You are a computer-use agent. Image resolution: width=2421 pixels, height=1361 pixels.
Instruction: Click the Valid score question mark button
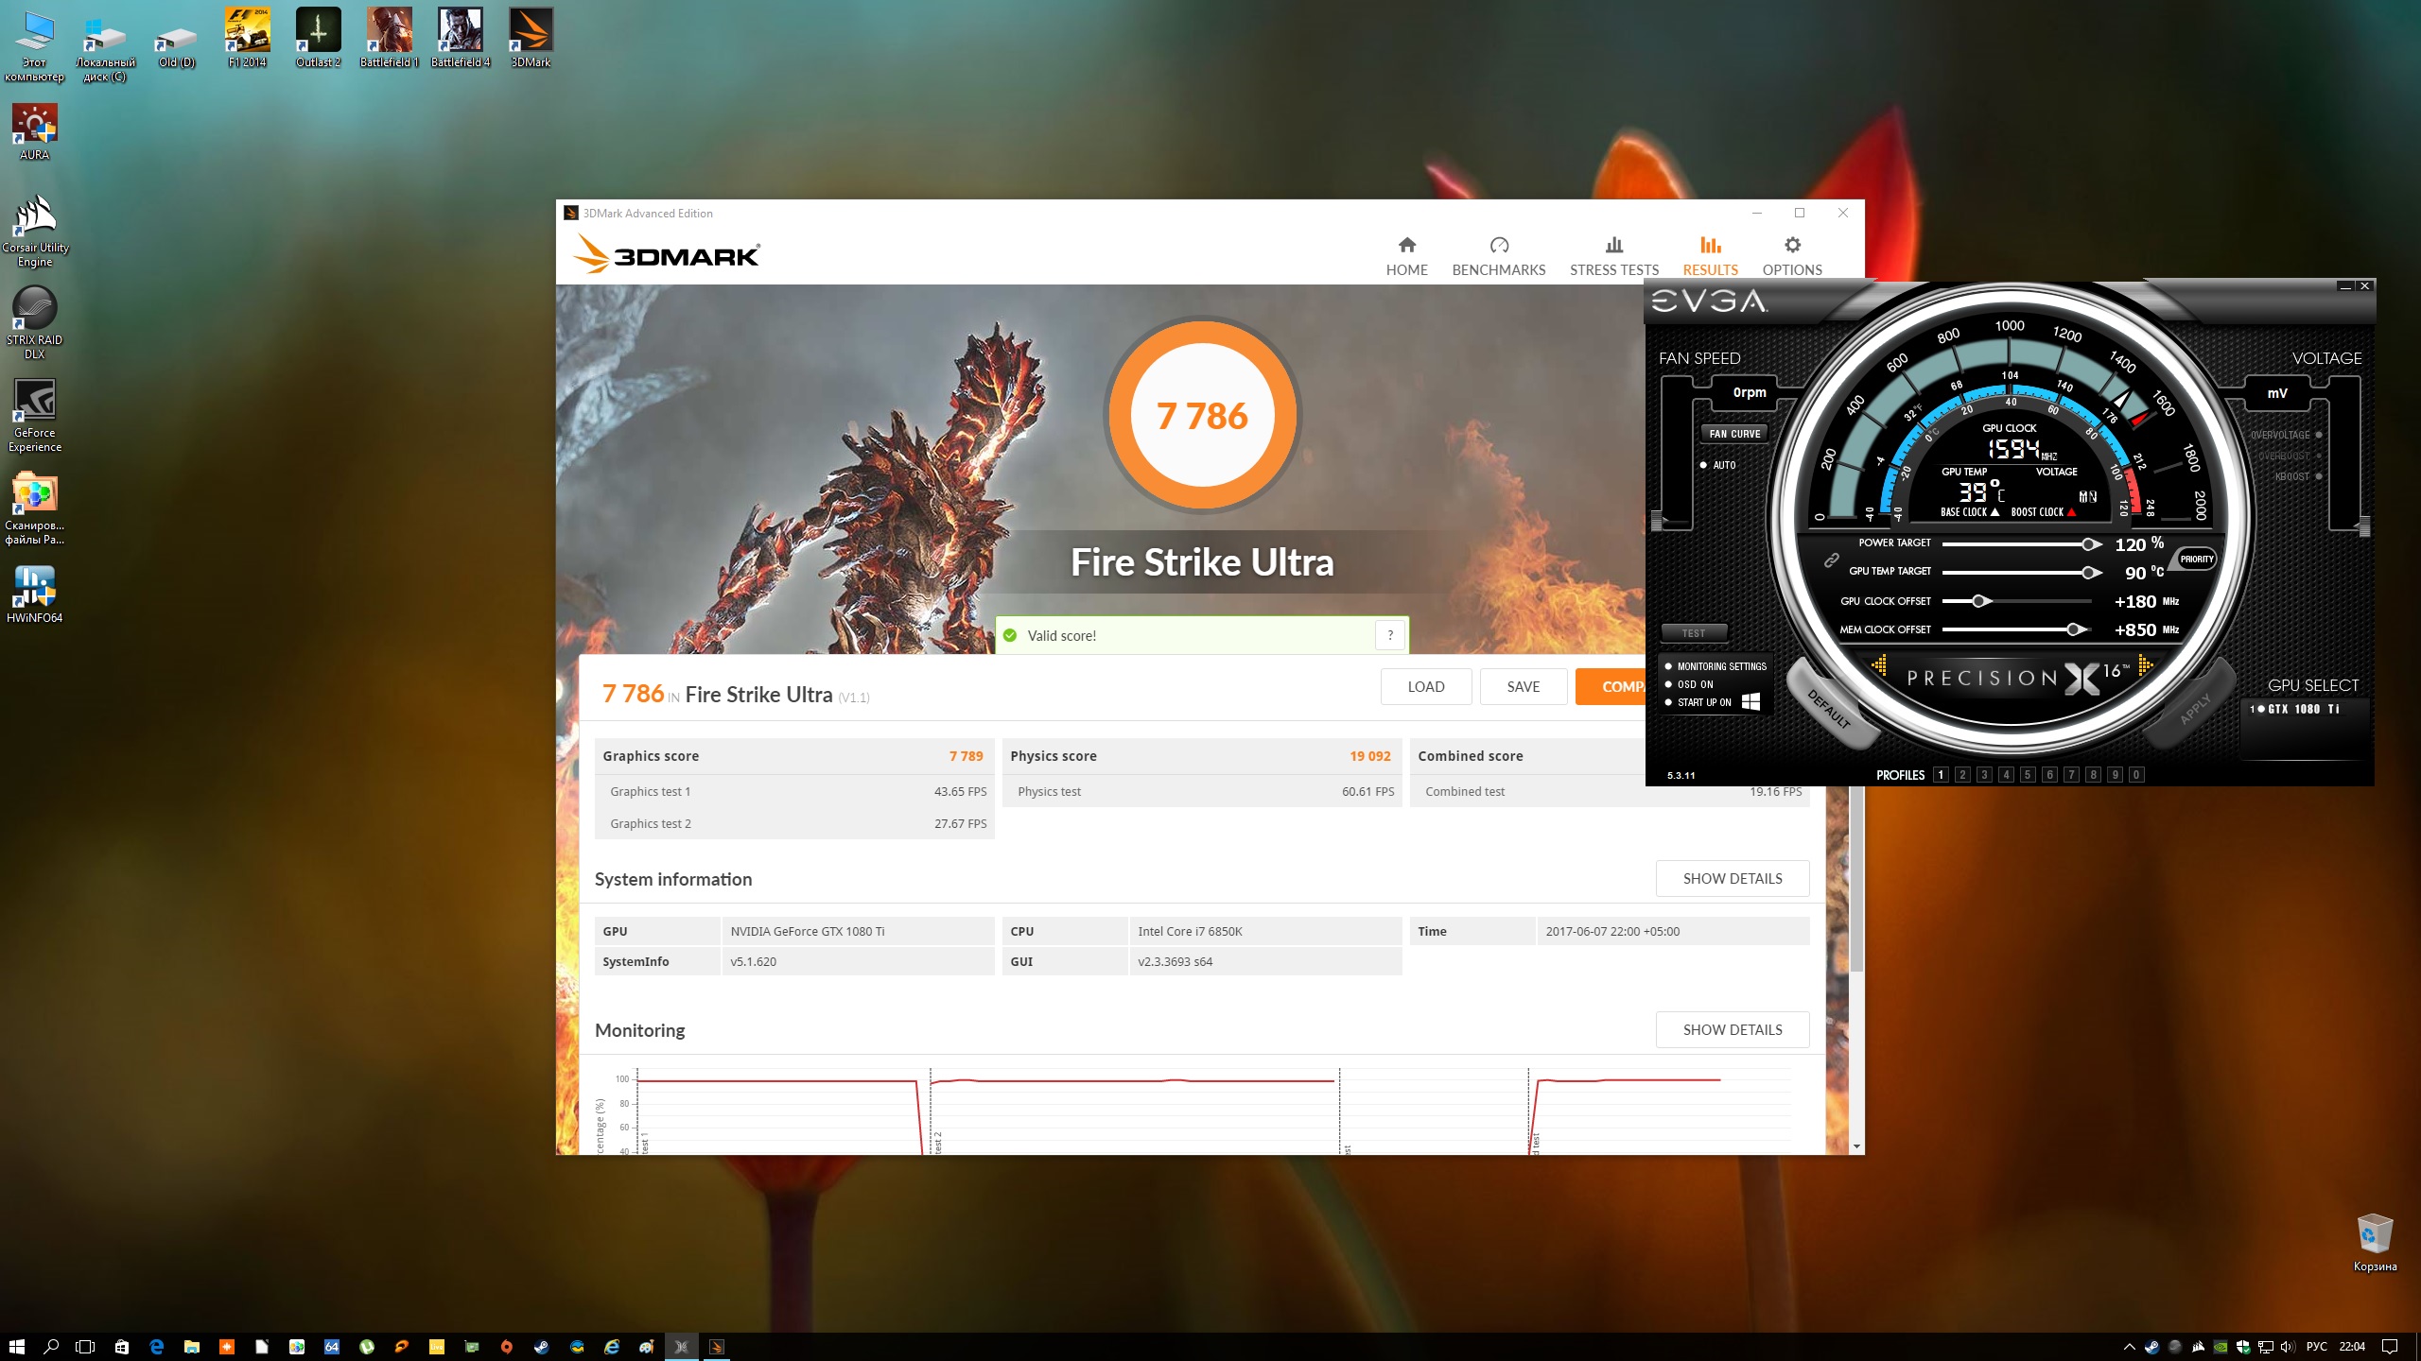(x=1389, y=635)
